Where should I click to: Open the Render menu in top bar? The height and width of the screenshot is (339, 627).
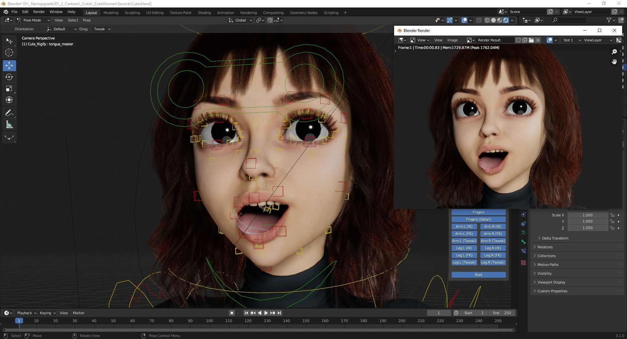39,12
